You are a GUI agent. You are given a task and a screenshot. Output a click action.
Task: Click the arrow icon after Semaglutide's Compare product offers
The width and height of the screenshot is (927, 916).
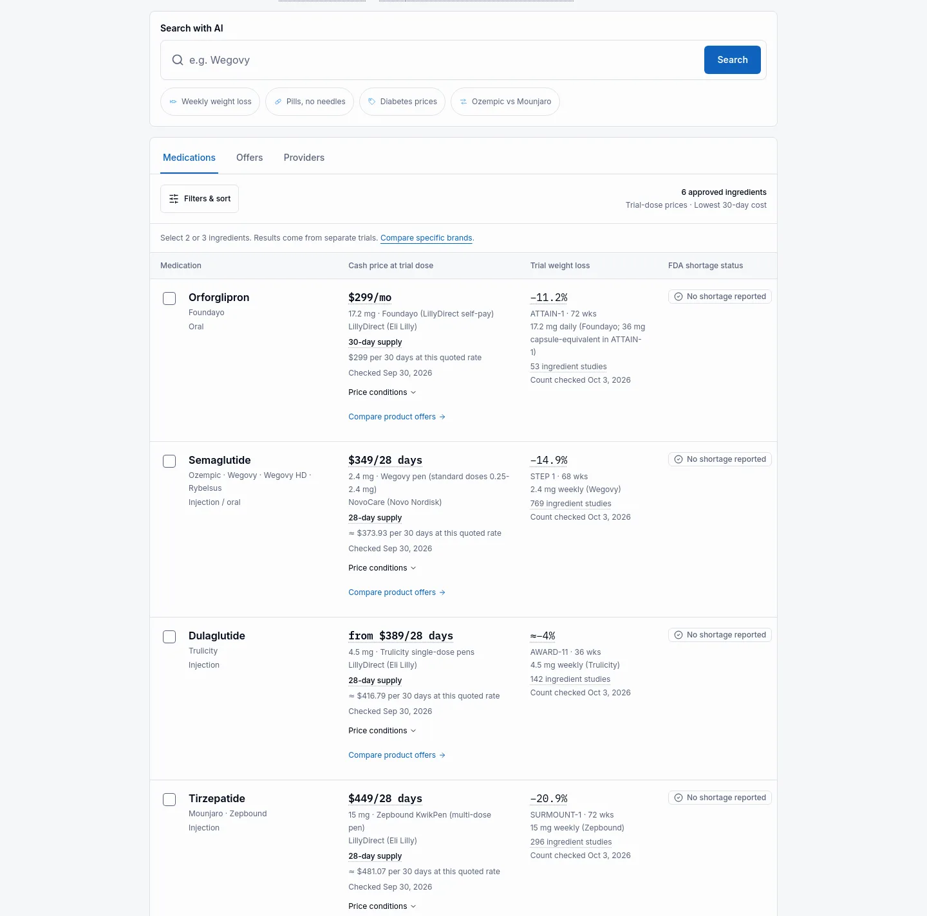(442, 592)
